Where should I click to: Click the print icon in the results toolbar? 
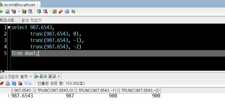coord(8,83)
